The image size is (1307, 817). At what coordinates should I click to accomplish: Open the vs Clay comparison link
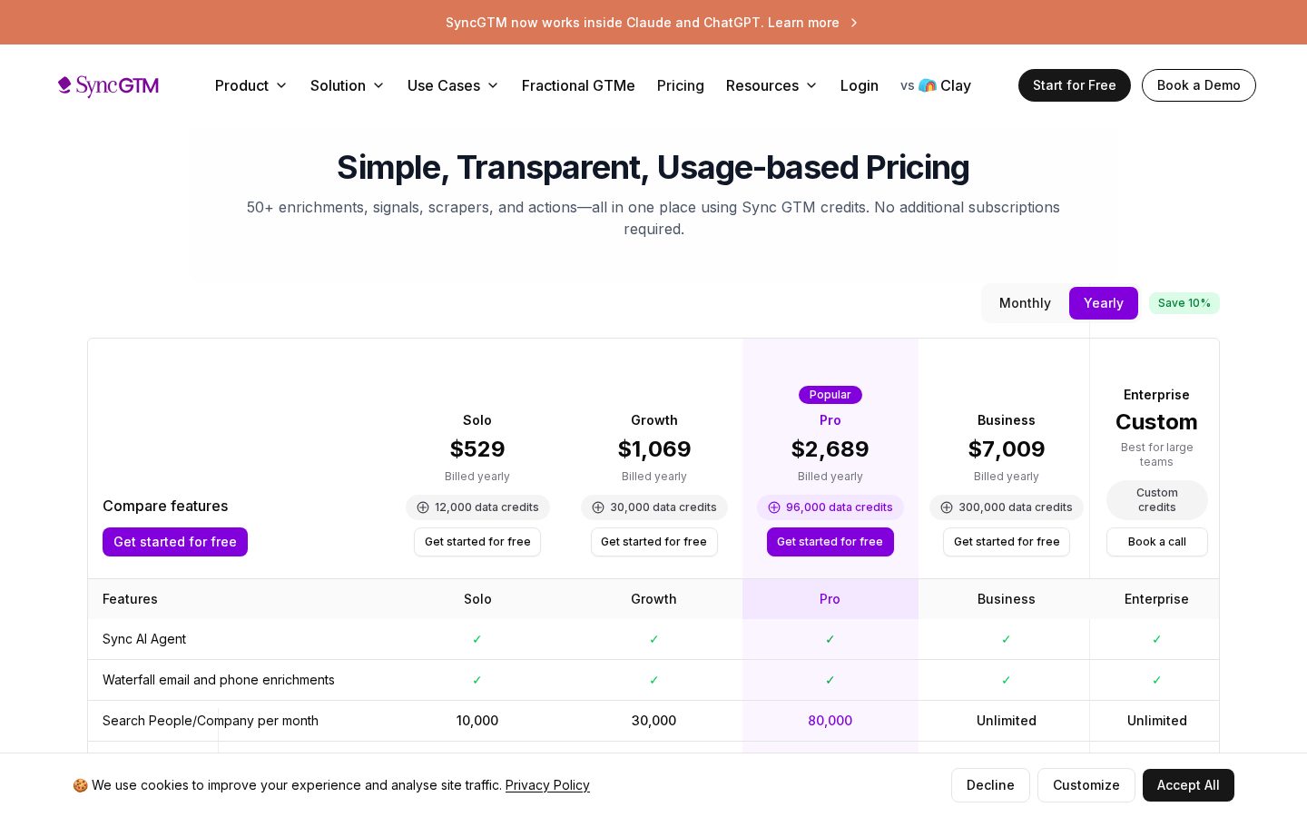click(936, 85)
